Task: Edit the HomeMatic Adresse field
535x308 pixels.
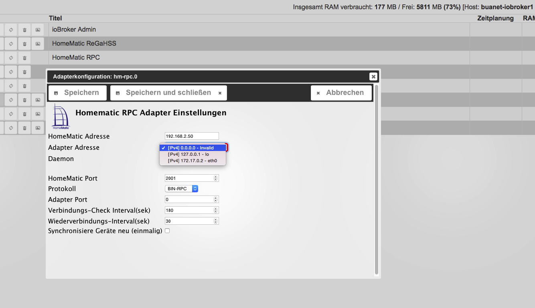Action: click(192, 136)
